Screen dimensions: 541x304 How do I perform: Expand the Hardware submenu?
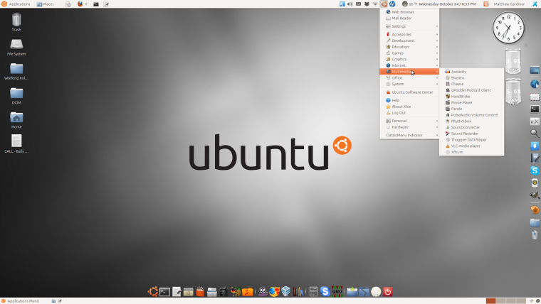click(409, 127)
